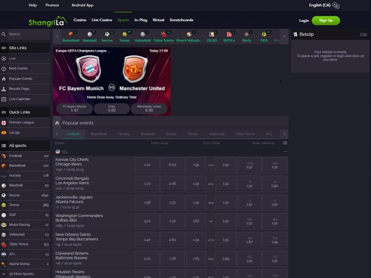Click the Beach Volleyball carousel icon
This screenshot has height=278, width=371.
click(x=189, y=37)
